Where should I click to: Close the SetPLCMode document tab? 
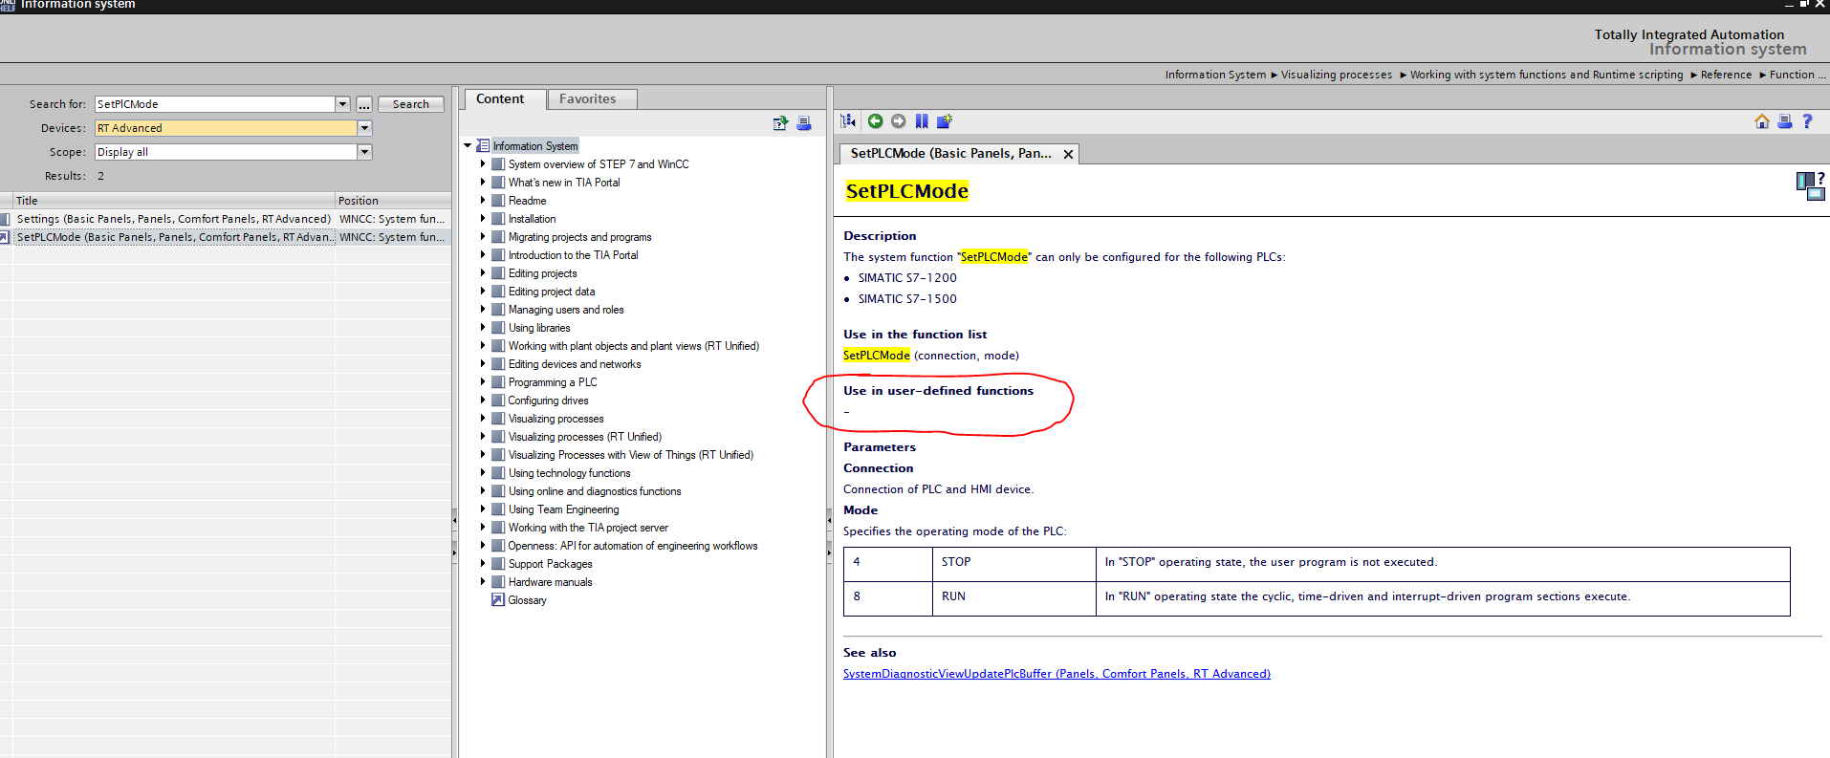pyautogui.click(x=1068, y=154)
